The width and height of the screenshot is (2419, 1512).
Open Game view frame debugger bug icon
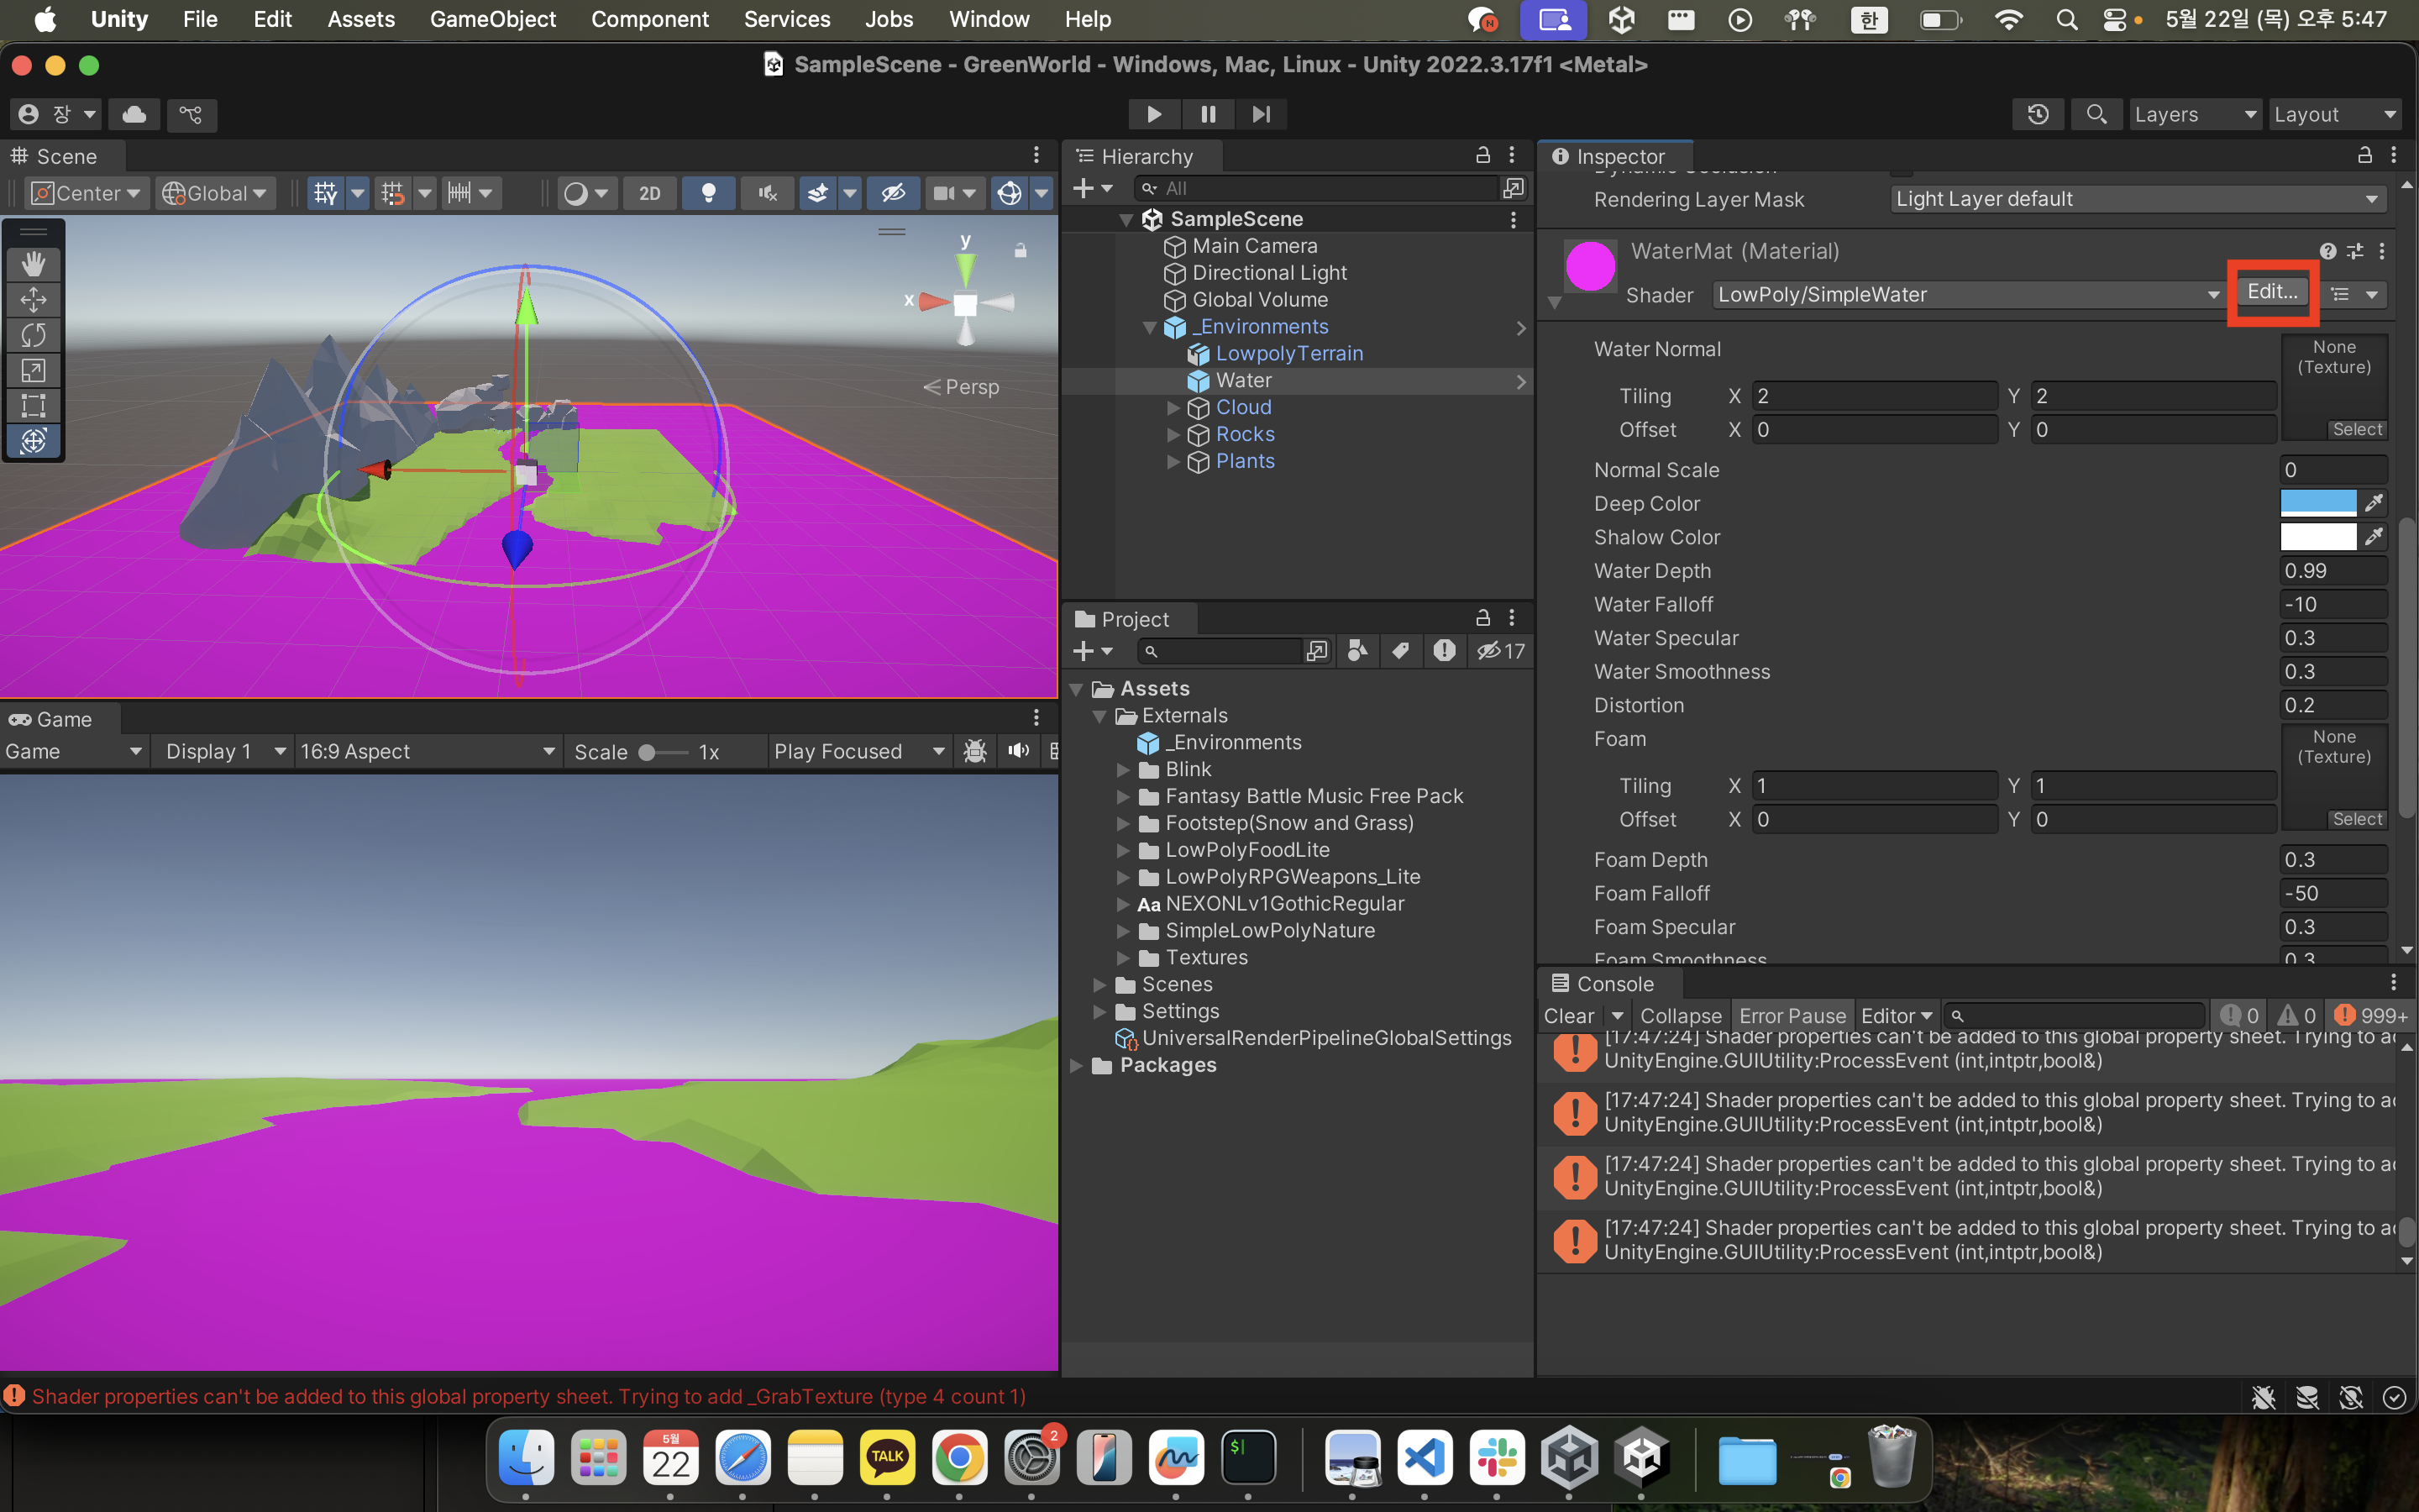[974, 751]
